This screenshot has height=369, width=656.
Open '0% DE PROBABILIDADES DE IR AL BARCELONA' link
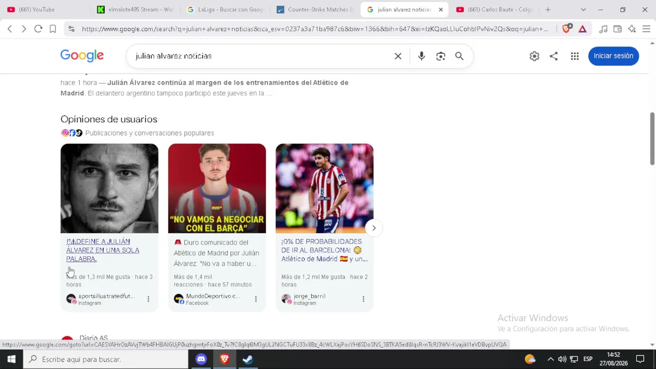pos(324,250)
